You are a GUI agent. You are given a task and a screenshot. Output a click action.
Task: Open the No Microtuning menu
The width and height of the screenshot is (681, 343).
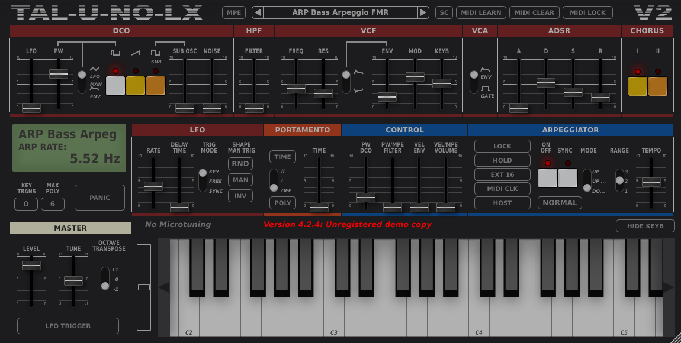[x=178, y=224]
